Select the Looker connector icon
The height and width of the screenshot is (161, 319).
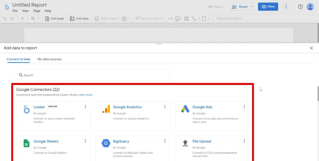click(x=26, y=109)
